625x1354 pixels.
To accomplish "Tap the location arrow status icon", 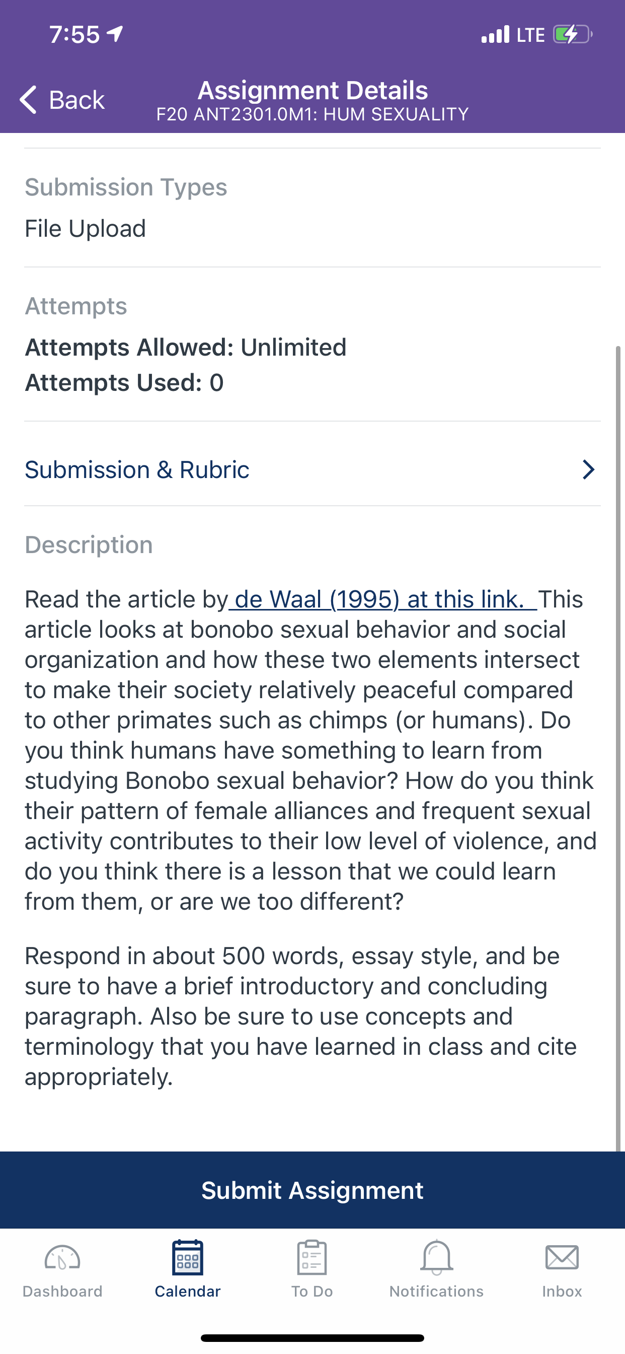I will pos(115,34).
